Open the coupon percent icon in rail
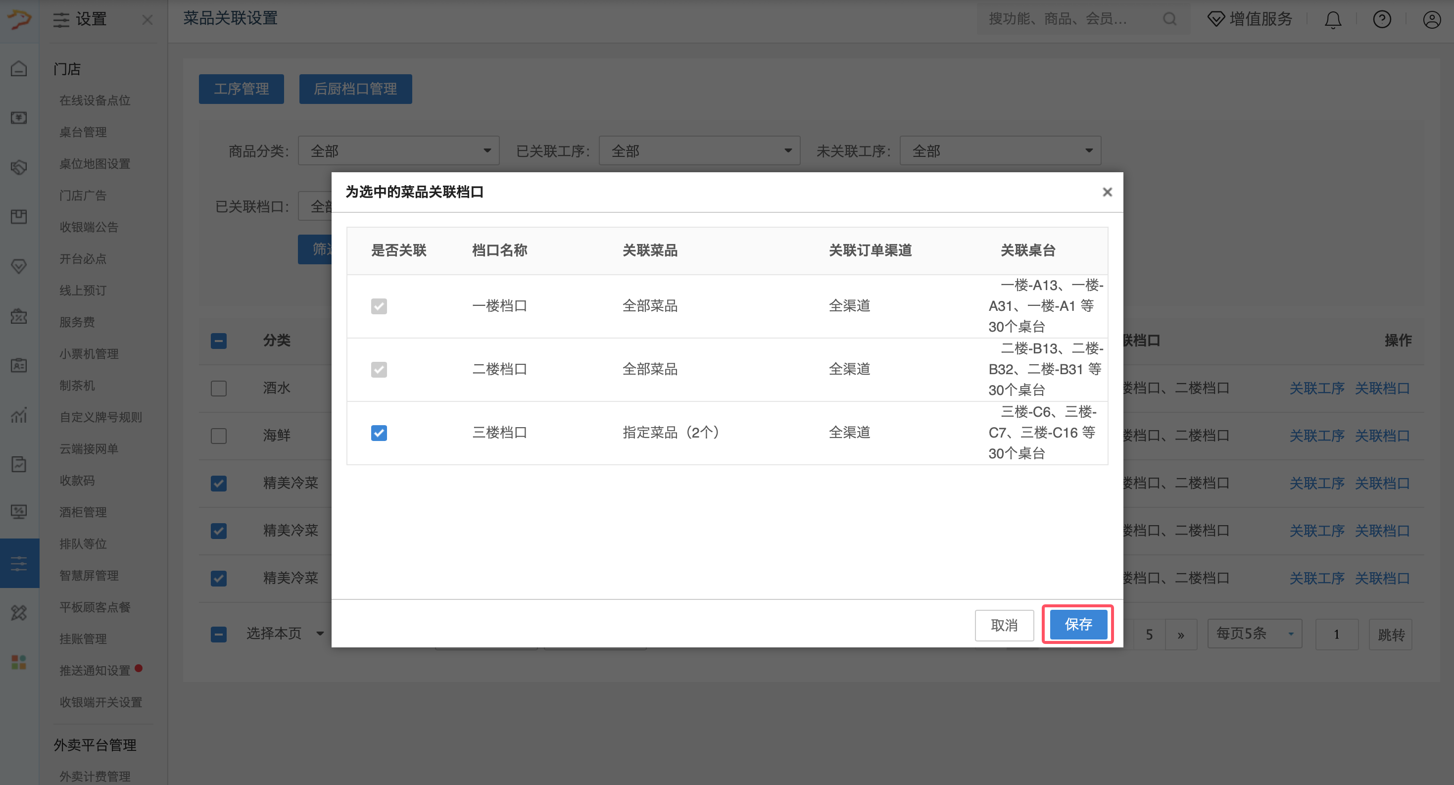The image size is (1454, 785). (19, 316)
